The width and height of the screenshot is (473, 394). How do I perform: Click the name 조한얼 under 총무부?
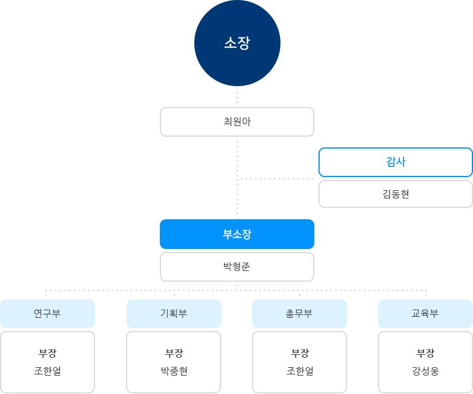(299, 371)
